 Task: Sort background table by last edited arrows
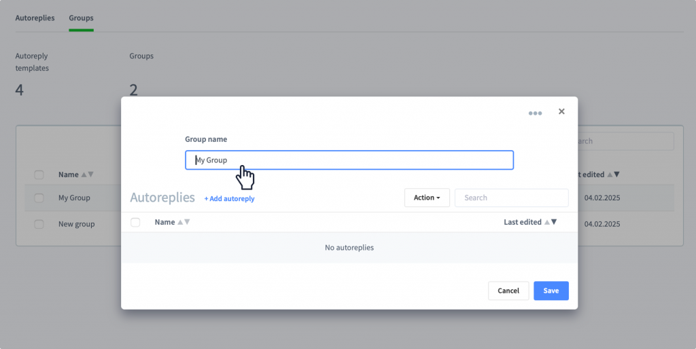(x=613, y=174)
